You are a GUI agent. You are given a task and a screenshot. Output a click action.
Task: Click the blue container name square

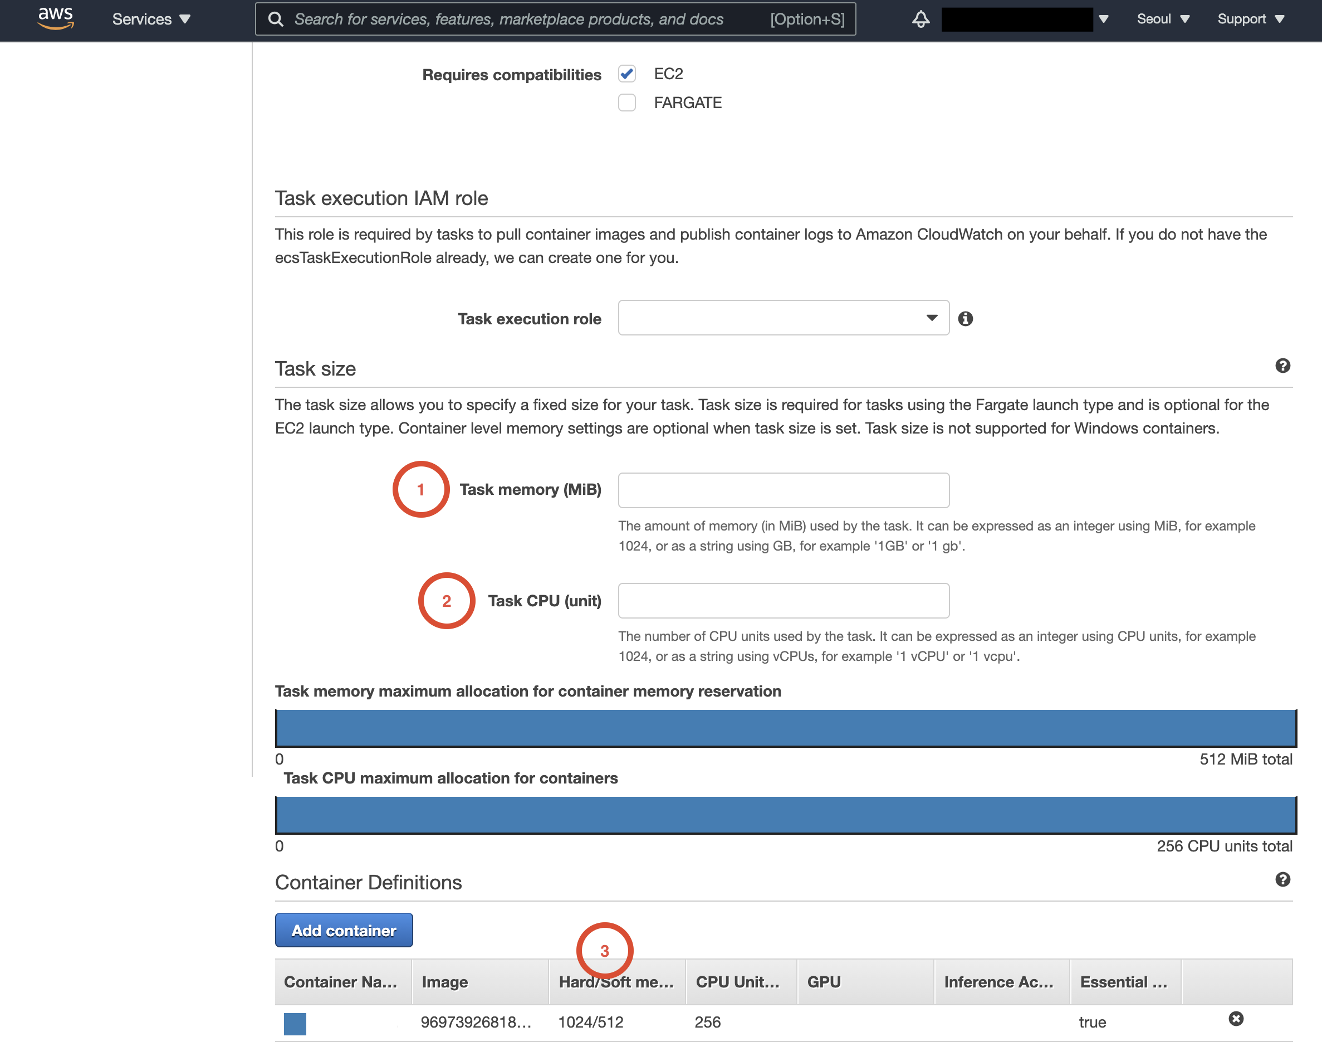click(295, 1024)
